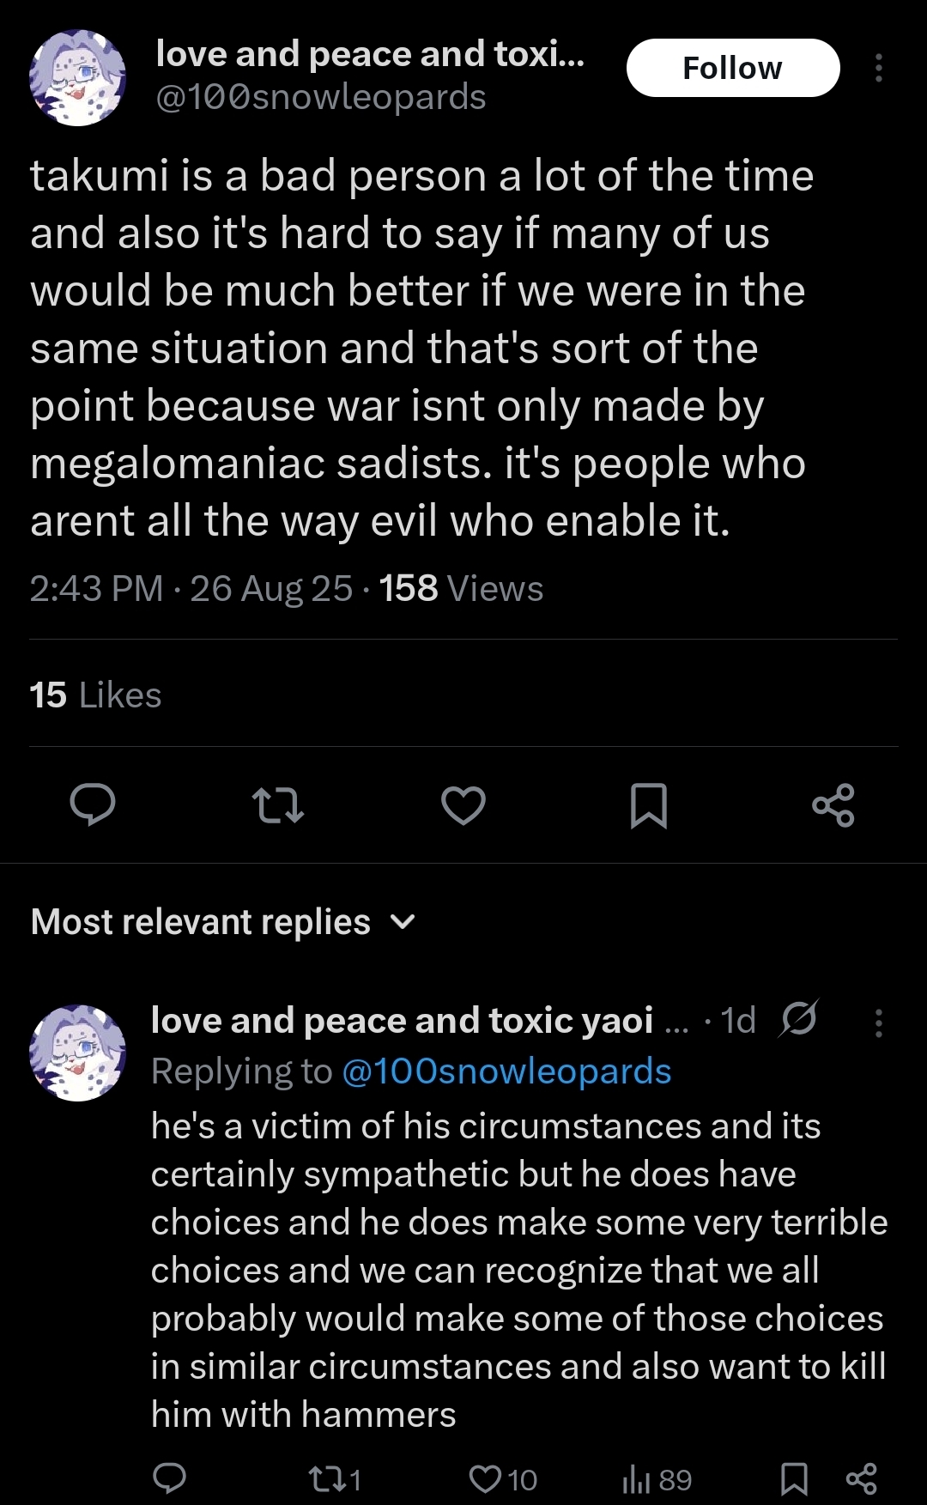Repost the main post

click(278, 804)
